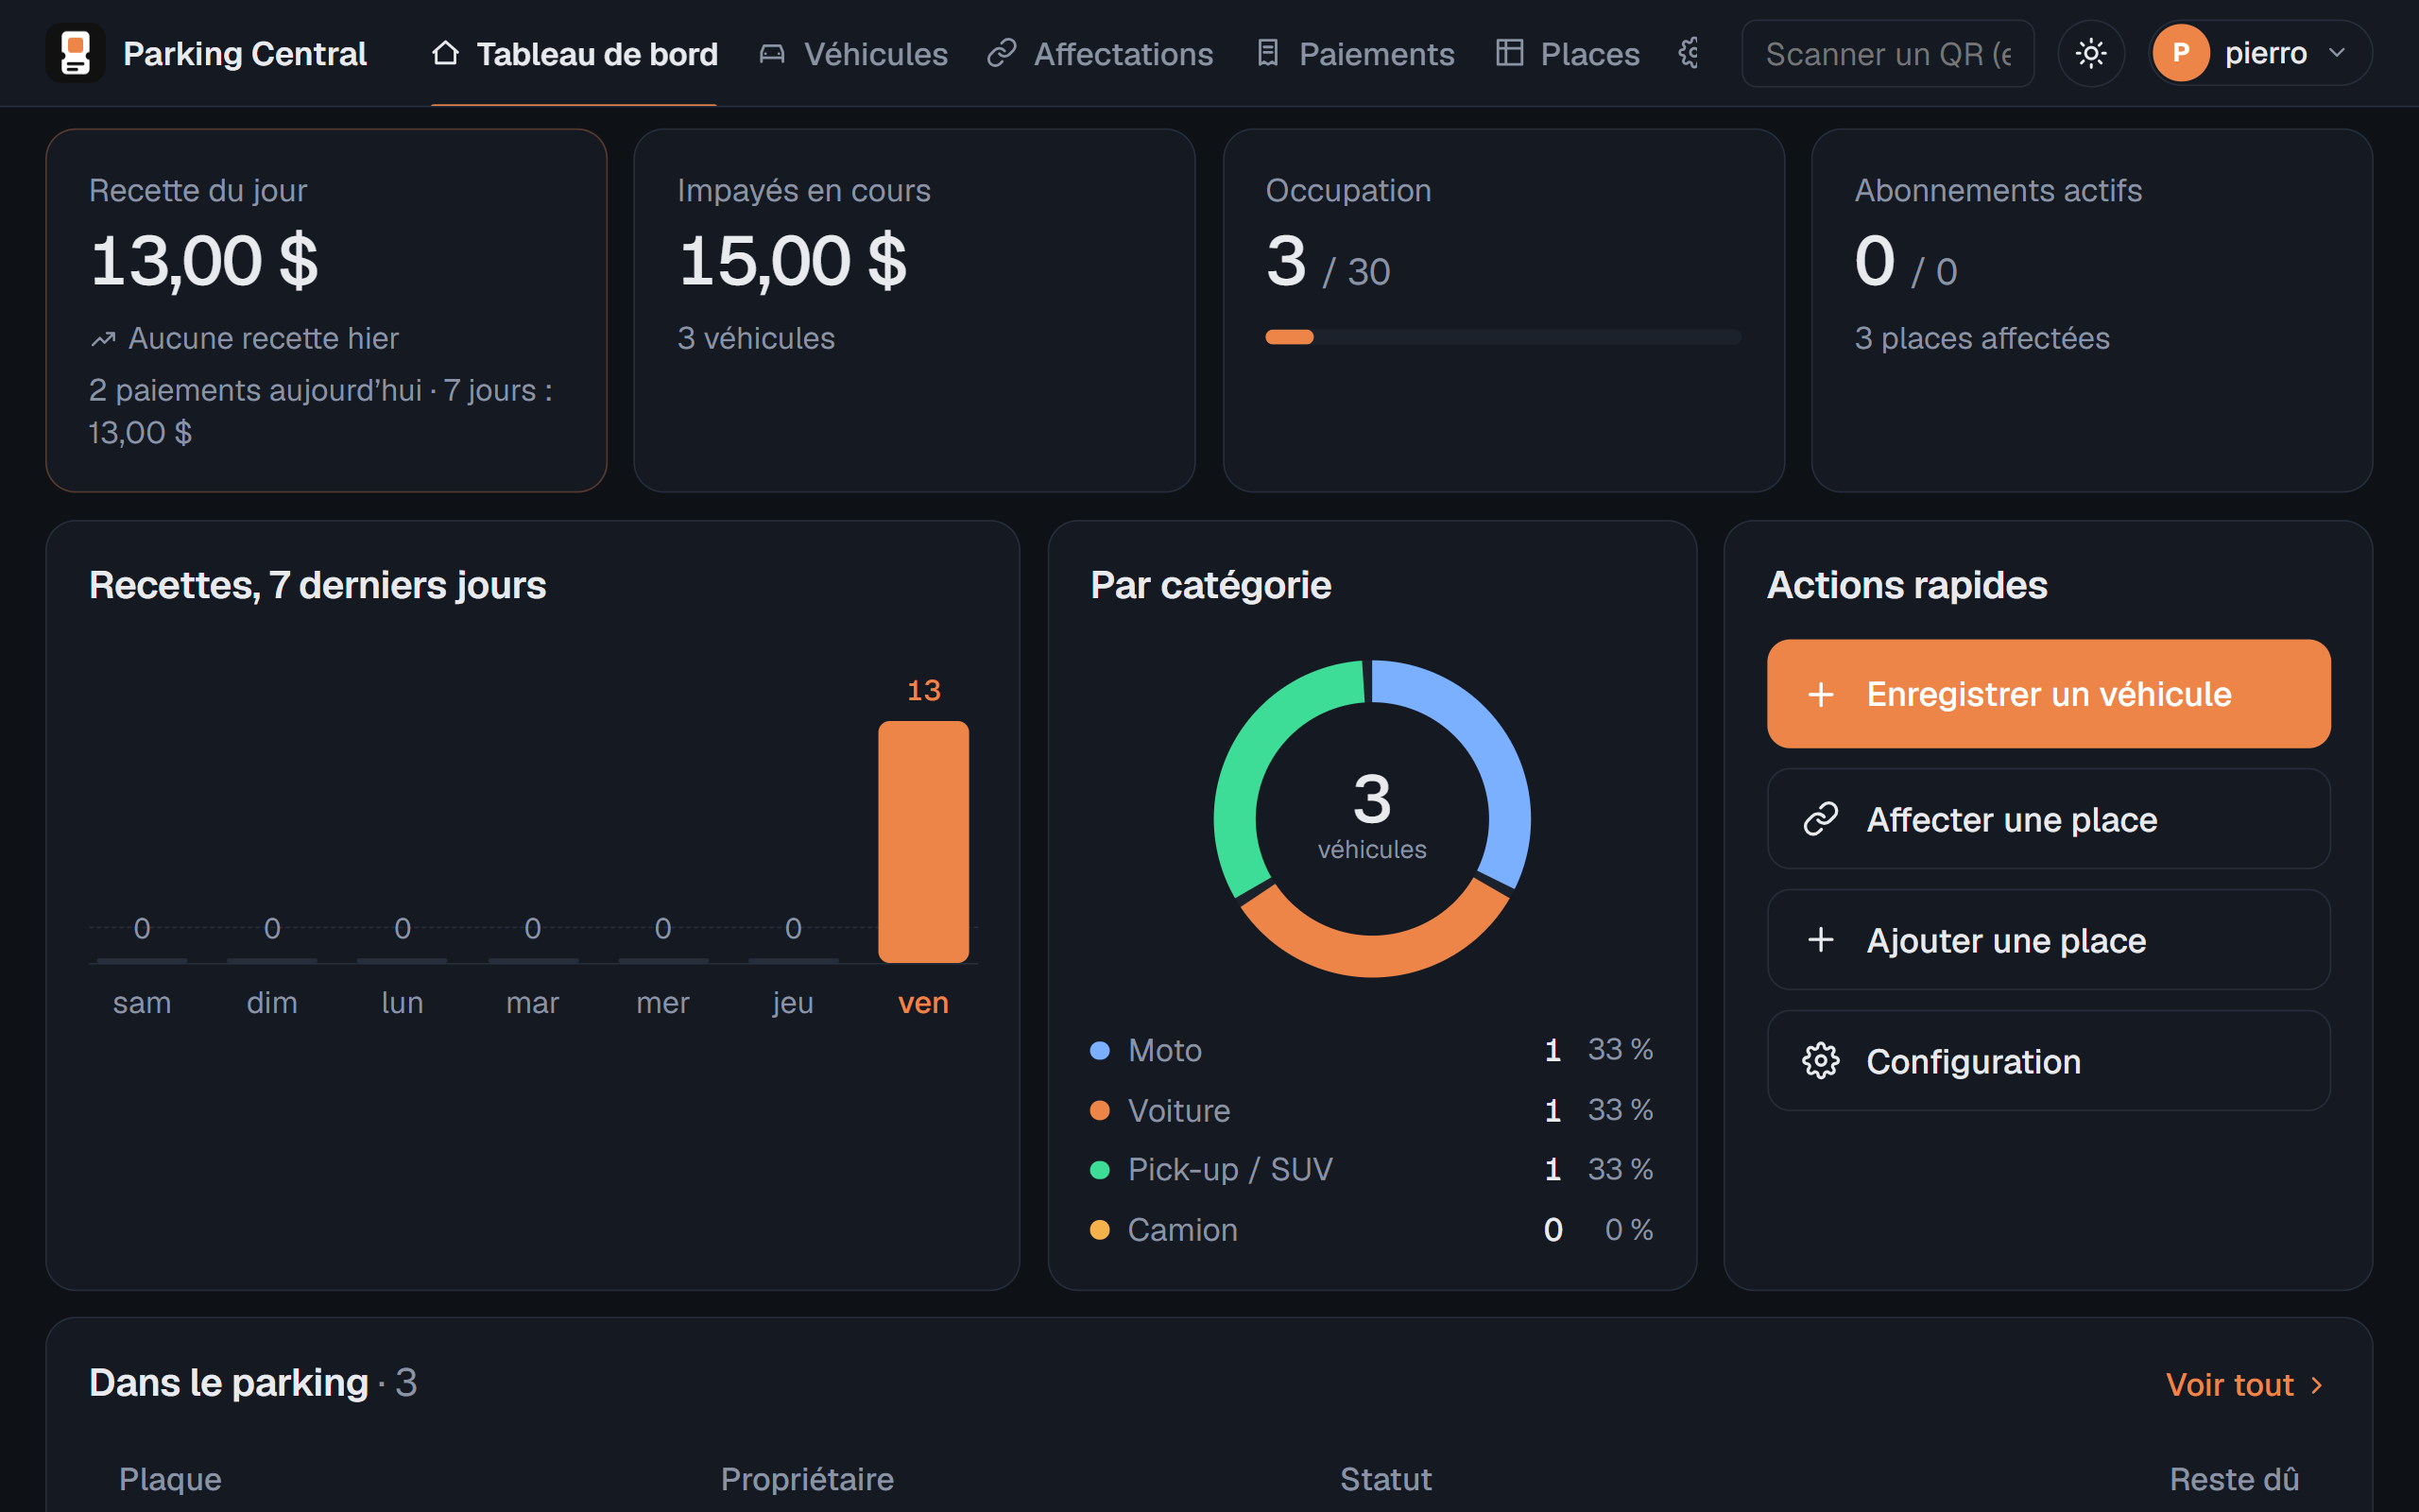Click the Reste dû column header
2419x1512 pixels.
pos(2234,1479)
